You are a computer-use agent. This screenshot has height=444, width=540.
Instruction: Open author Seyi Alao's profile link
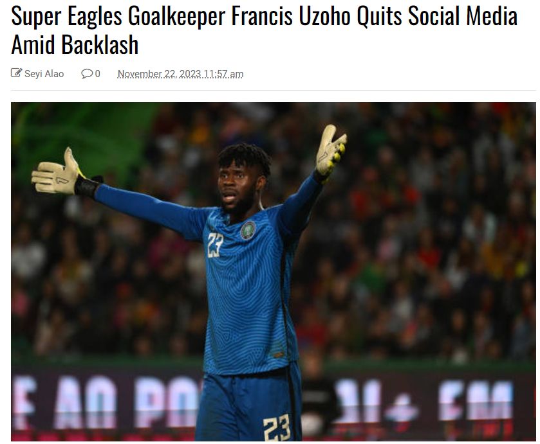(44, 74)
